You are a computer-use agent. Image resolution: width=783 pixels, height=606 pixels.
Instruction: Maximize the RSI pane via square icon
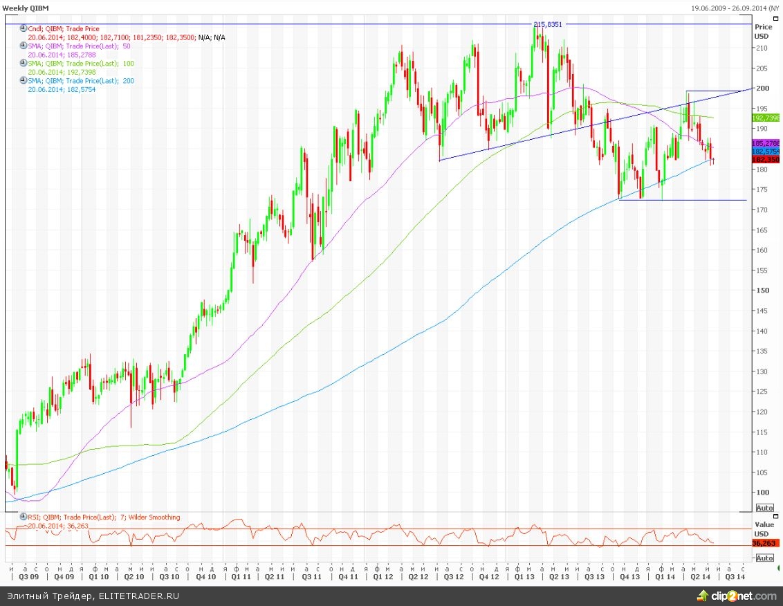pyautogui.click(x=775, y=516)
